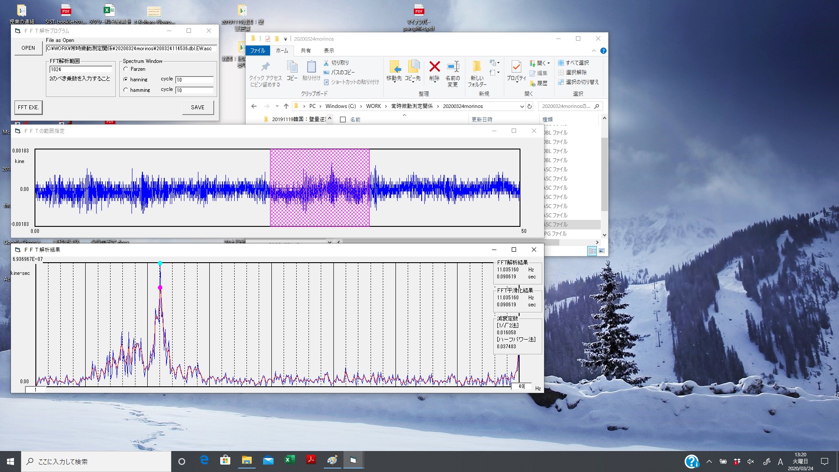Click the Cut (切り取り) scissors icon
The image size is (839, 472).
tap(326, 63)
